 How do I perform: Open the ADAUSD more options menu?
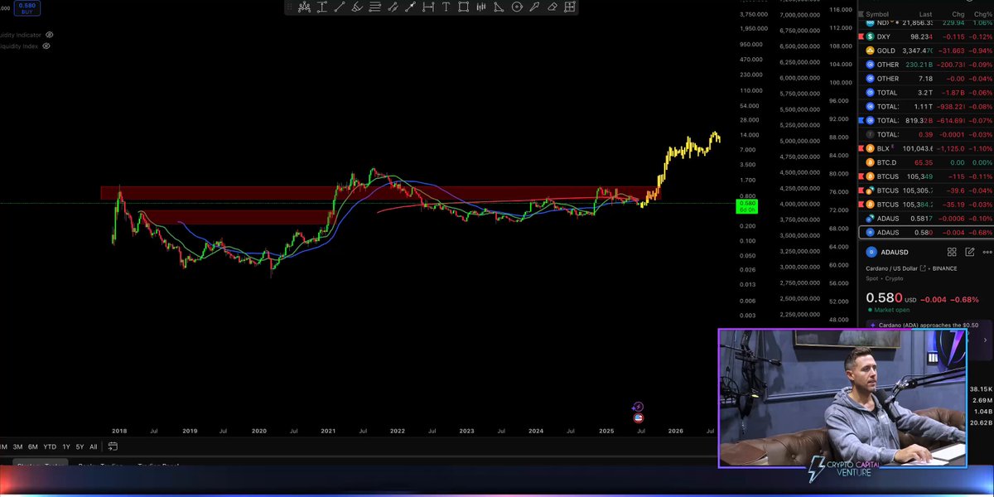pos(987,252)
